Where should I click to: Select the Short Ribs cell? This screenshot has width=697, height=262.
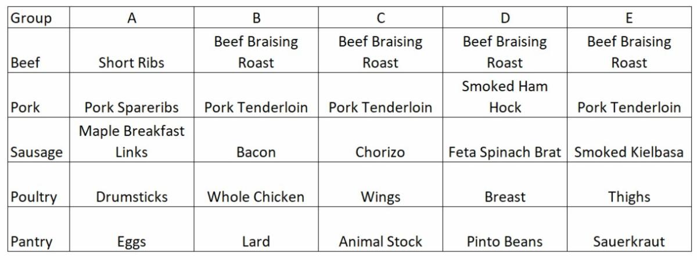(x=132, y=63)
